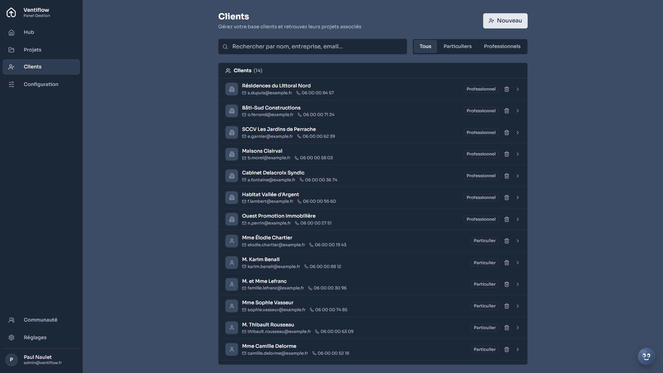Click the Paul Naulet avatar
The height and width of the screenshot is (373, 663).
(x=11, y=360)
